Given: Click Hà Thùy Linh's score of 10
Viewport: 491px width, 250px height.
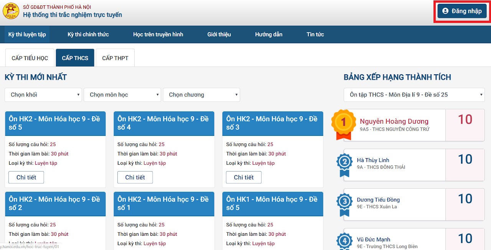Looking at the screenshot, I should (465, 159).
